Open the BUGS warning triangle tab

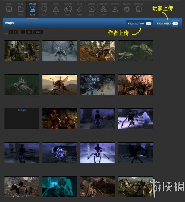56,9
